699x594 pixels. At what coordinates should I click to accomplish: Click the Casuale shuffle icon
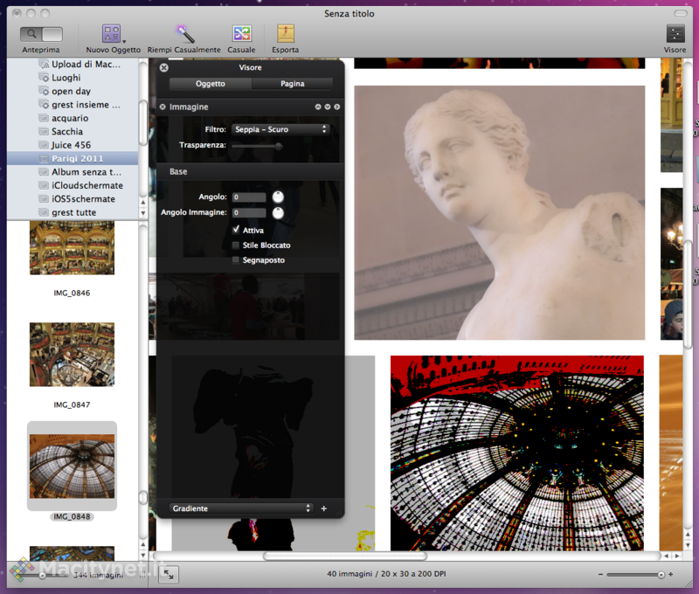(x=242, y=34)
